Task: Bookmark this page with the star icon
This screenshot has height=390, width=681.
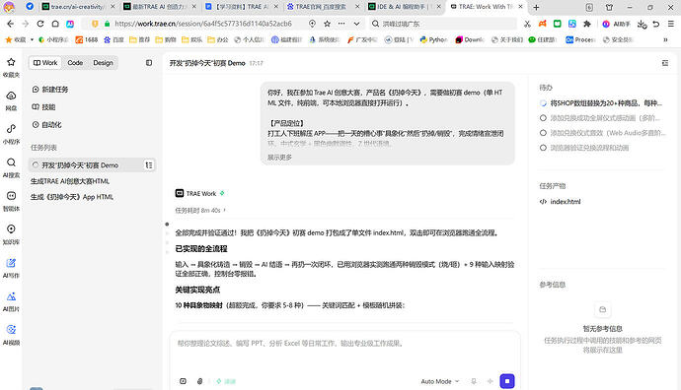Action: pos(327,24)
